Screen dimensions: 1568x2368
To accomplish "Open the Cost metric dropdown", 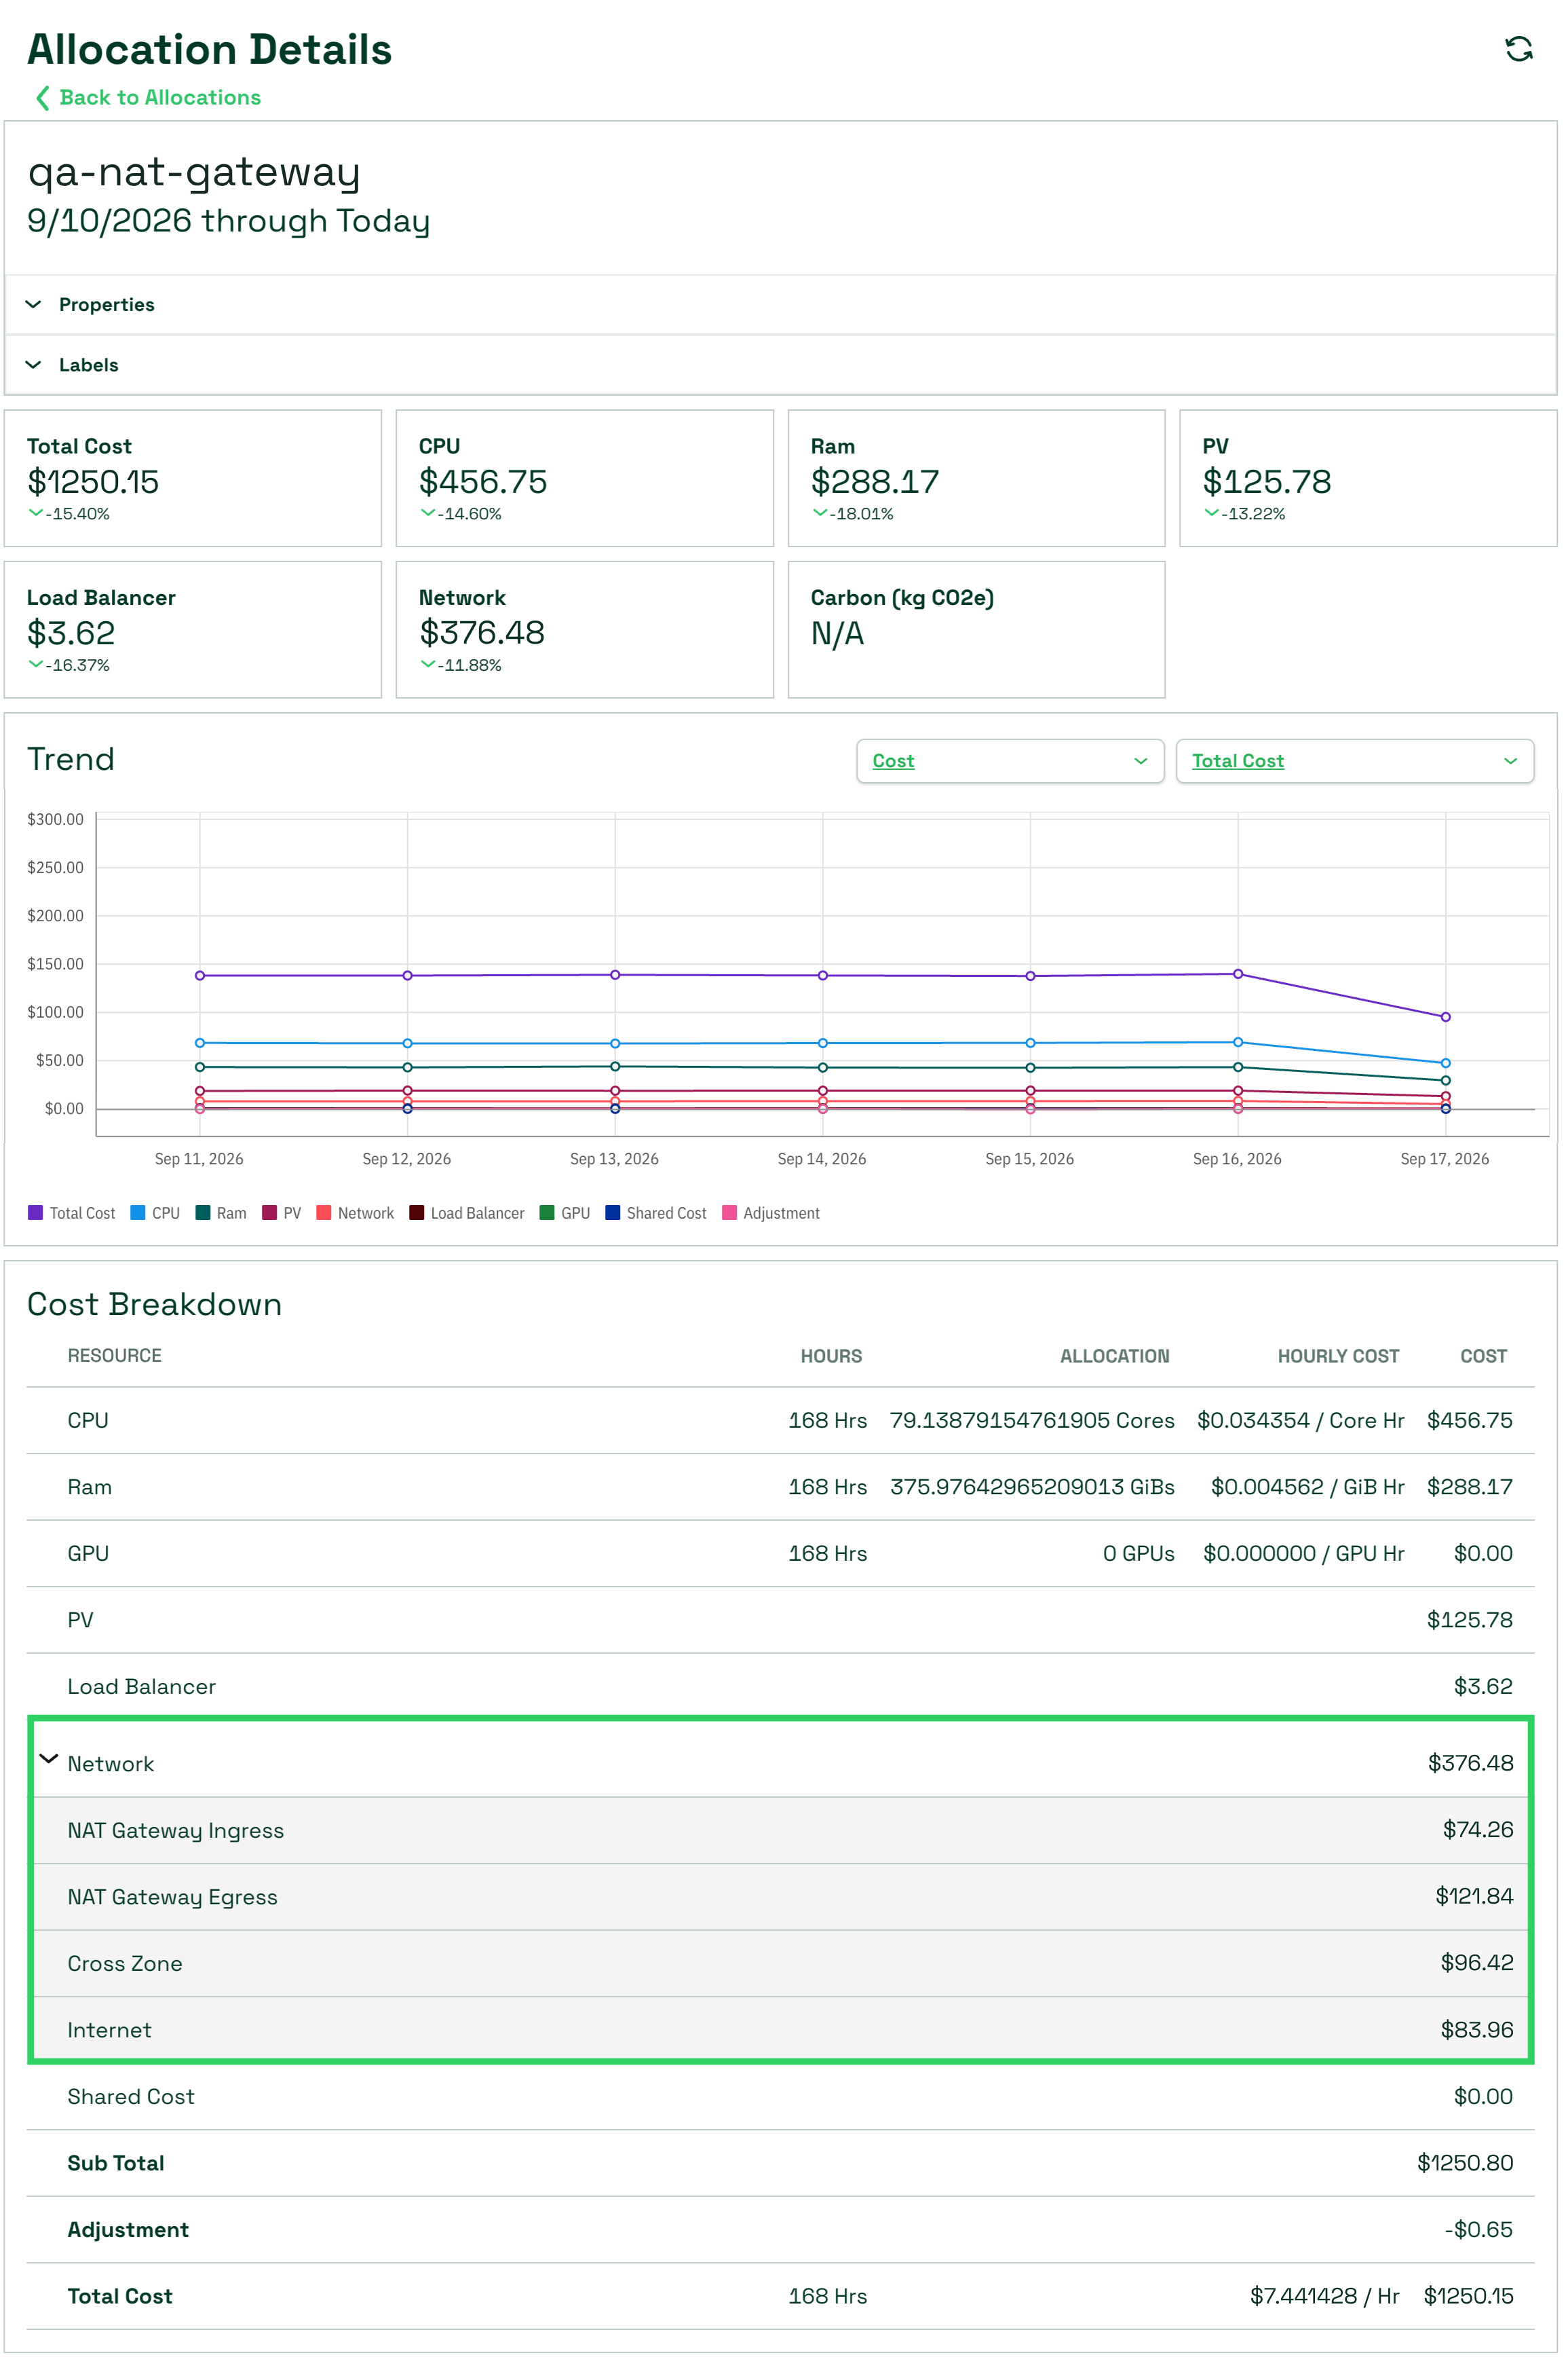I will (1010, 760).
